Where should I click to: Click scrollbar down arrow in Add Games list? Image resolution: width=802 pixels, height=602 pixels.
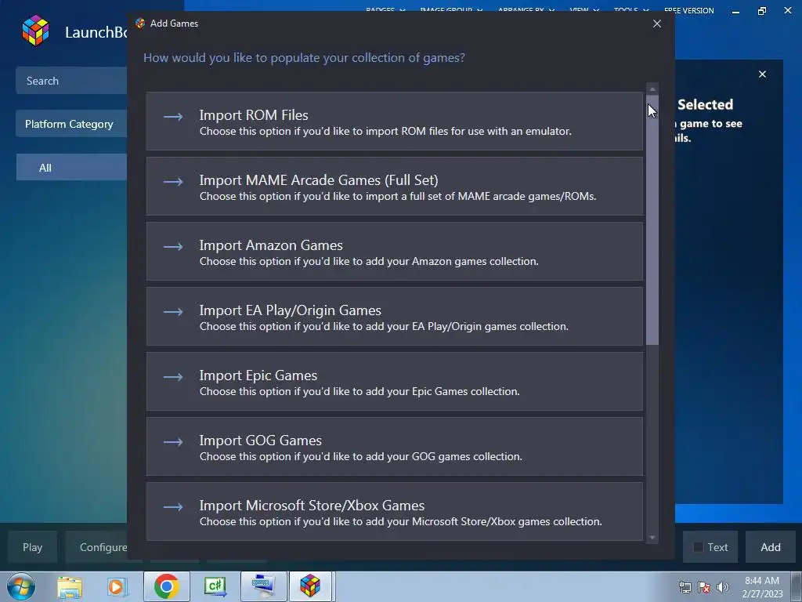(652, 538)
